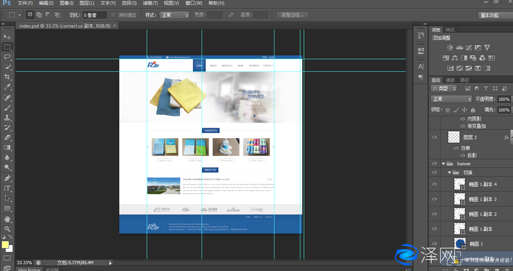The height and width of the screenshot is (271, 513).
Task: Collapse the banner layer group
Action: point(443,163)
